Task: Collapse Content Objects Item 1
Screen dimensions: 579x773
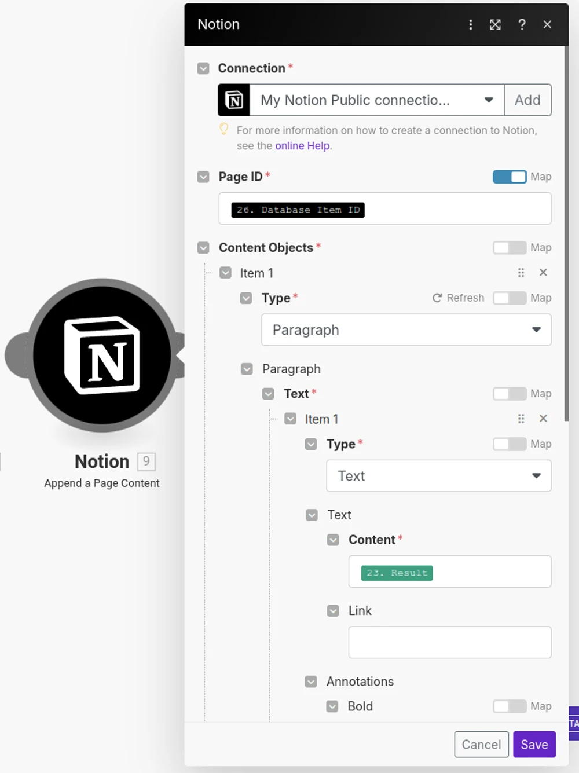Action: 226,273
